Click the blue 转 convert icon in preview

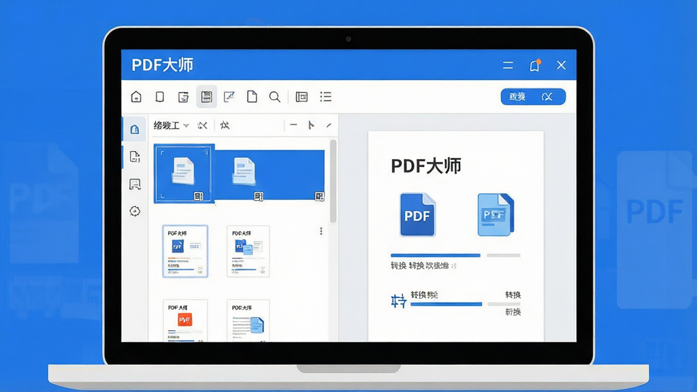coord(398,301)
